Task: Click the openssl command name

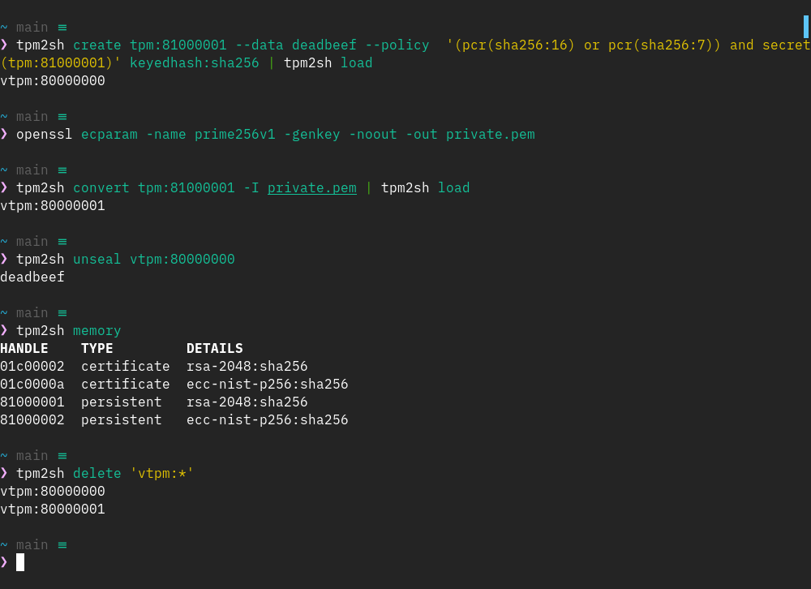Action: [x=44, y=135]
